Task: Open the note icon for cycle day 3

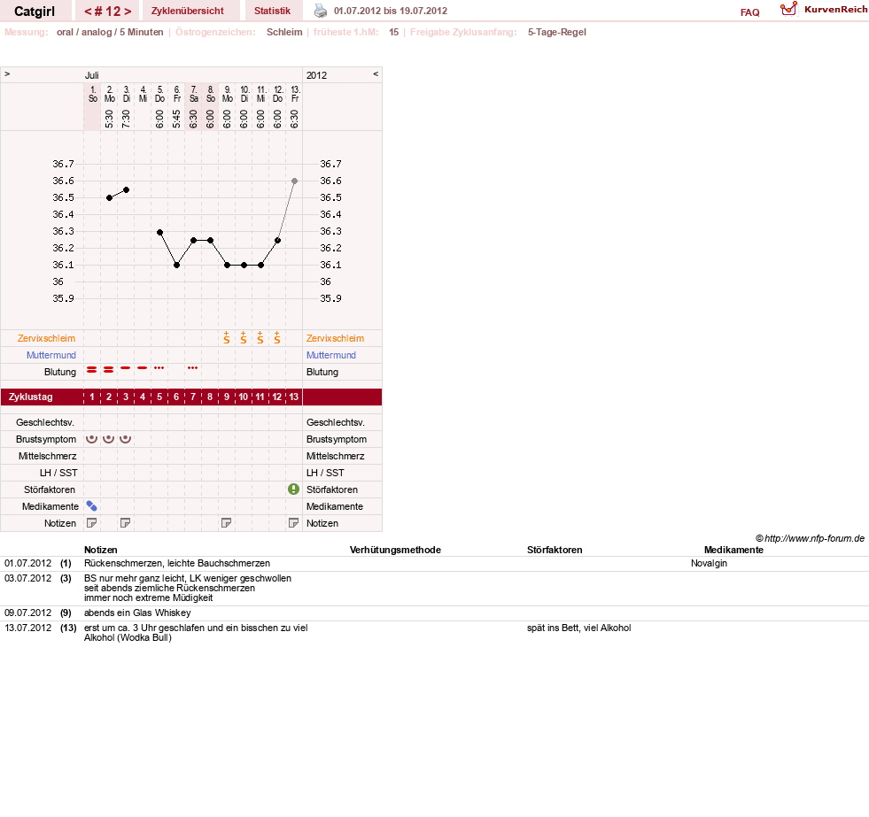Action: 125,523
